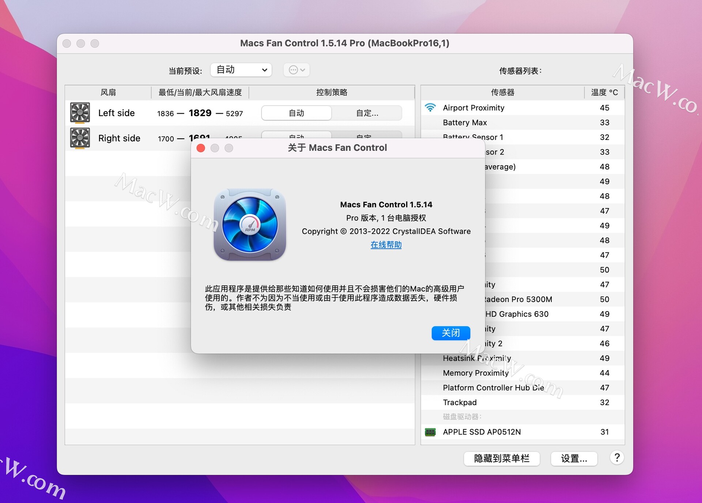Viewport: 702px width, 503px height.
Task: Click Left side current speed 1829
Action: [x=200, y=113]
